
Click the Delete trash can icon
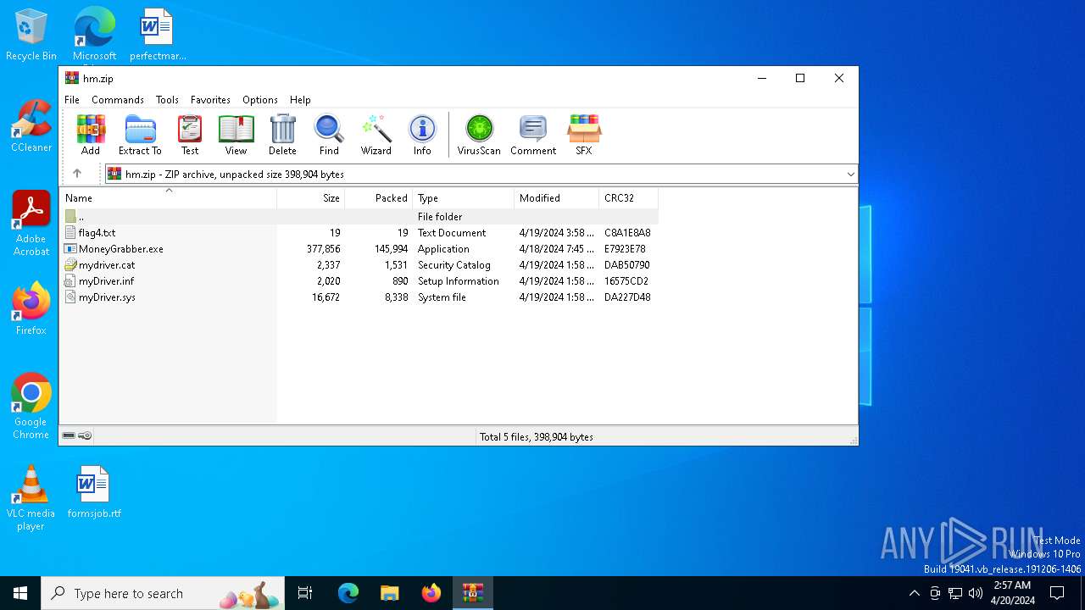[x=282, y=136]
